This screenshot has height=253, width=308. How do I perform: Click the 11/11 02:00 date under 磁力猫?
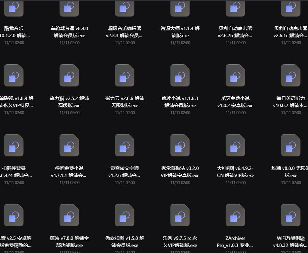click(70, 113)
